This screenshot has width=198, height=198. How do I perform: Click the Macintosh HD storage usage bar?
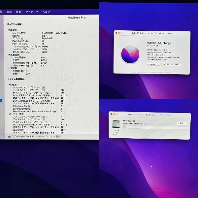155,127
